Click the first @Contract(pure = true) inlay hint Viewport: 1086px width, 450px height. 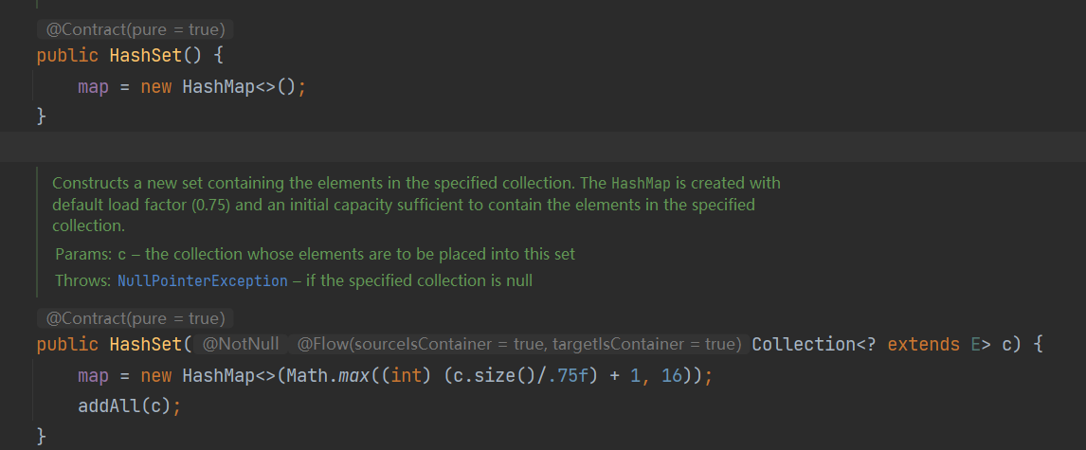tap(135, 29)
